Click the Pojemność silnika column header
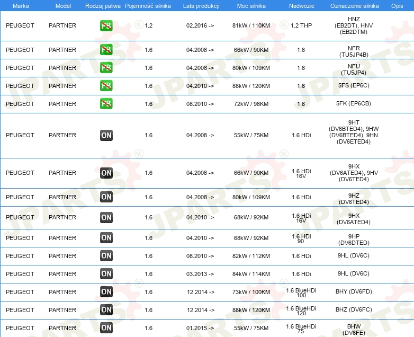The height and width of the screenshot is (337, 414). [x=148, y=5]
